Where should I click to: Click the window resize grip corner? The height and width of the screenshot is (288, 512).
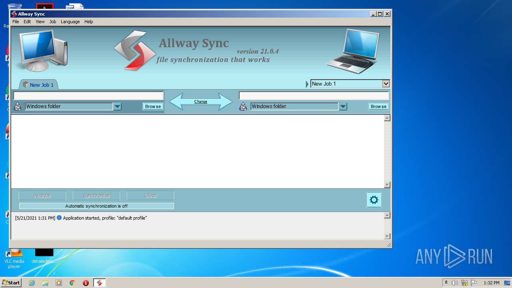[x=388, y=245]
